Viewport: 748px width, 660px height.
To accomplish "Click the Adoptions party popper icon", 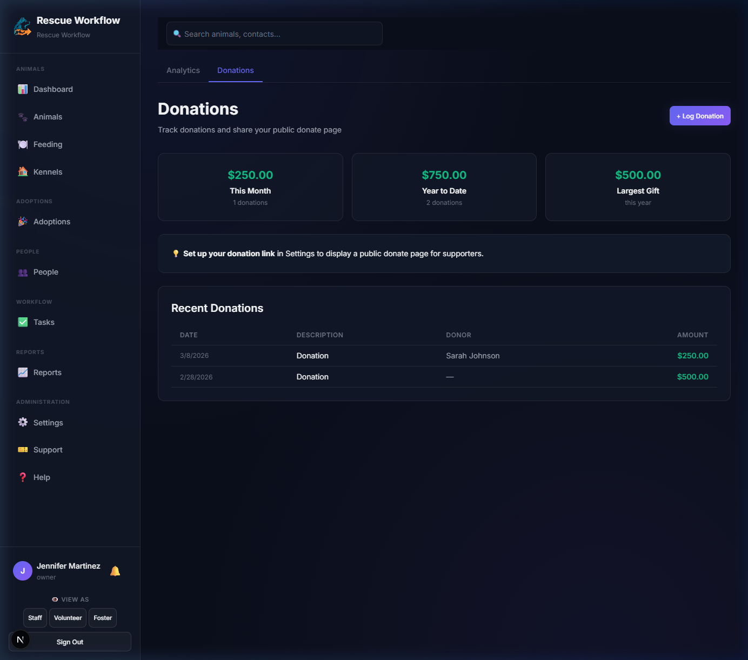I will coord(23,222).
